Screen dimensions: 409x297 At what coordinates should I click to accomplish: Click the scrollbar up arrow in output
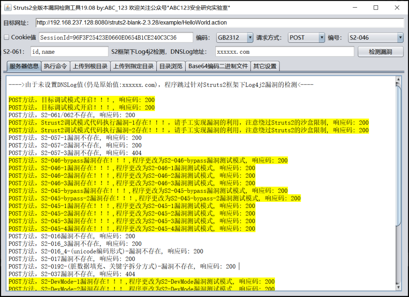tap(398, 79)
